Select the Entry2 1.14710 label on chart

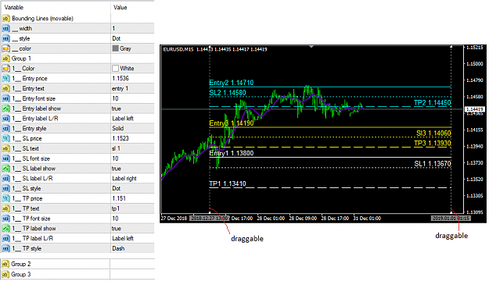point(231,83)
